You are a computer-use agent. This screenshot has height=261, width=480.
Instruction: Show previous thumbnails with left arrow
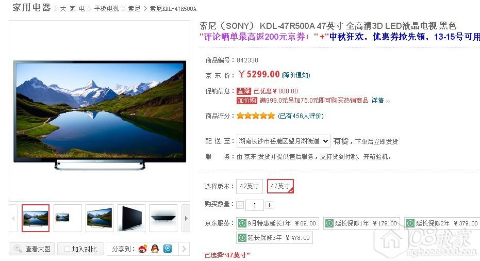13,218
